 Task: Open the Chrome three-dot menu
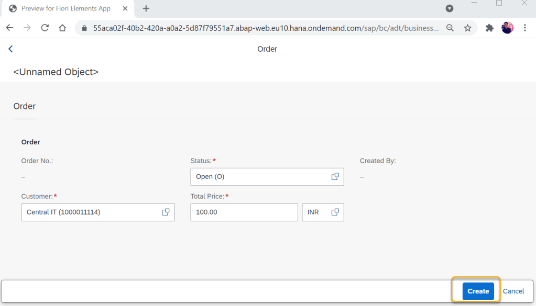[525, 28]
